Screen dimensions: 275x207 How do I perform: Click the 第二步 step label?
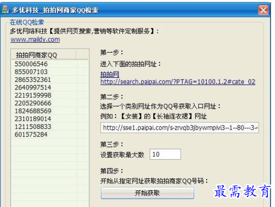coord(111,97)
